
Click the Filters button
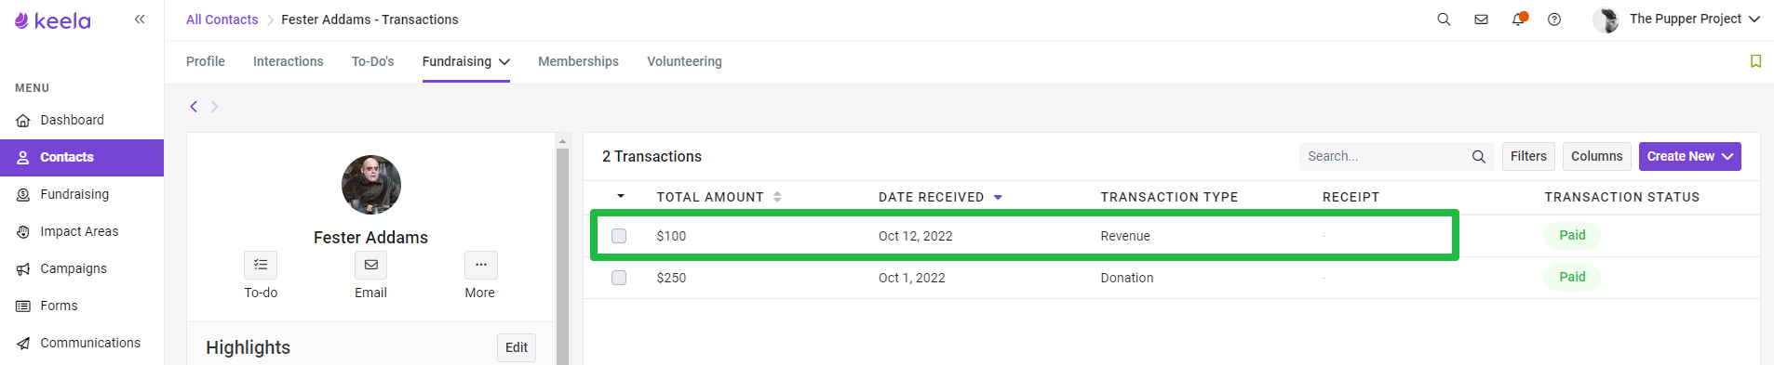pyautogui.click(x=1528, y=156)
